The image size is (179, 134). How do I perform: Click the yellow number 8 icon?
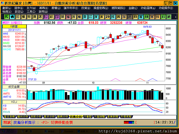pos(102,17)
